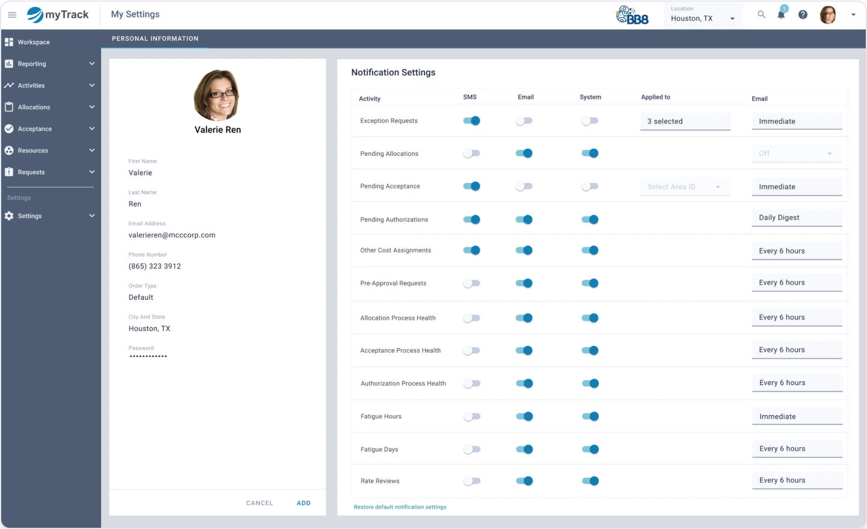Click the Workspace grid icon in sidebar

[9, 42]
